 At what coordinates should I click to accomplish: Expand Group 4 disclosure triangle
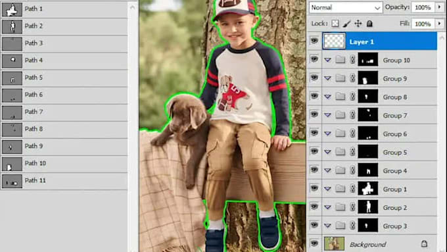click(x=328, y=170)
